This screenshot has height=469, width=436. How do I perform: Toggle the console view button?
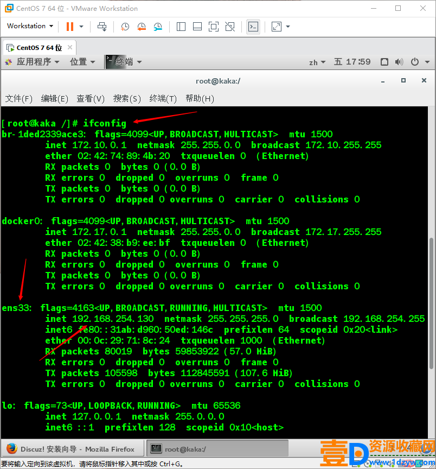(253, 27)
